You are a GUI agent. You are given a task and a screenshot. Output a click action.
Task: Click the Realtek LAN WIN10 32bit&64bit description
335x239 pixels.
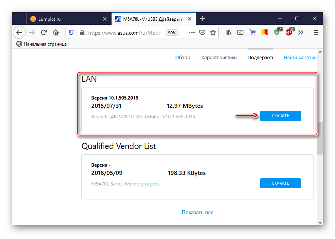pyautogui.click(x=144, y=117)
